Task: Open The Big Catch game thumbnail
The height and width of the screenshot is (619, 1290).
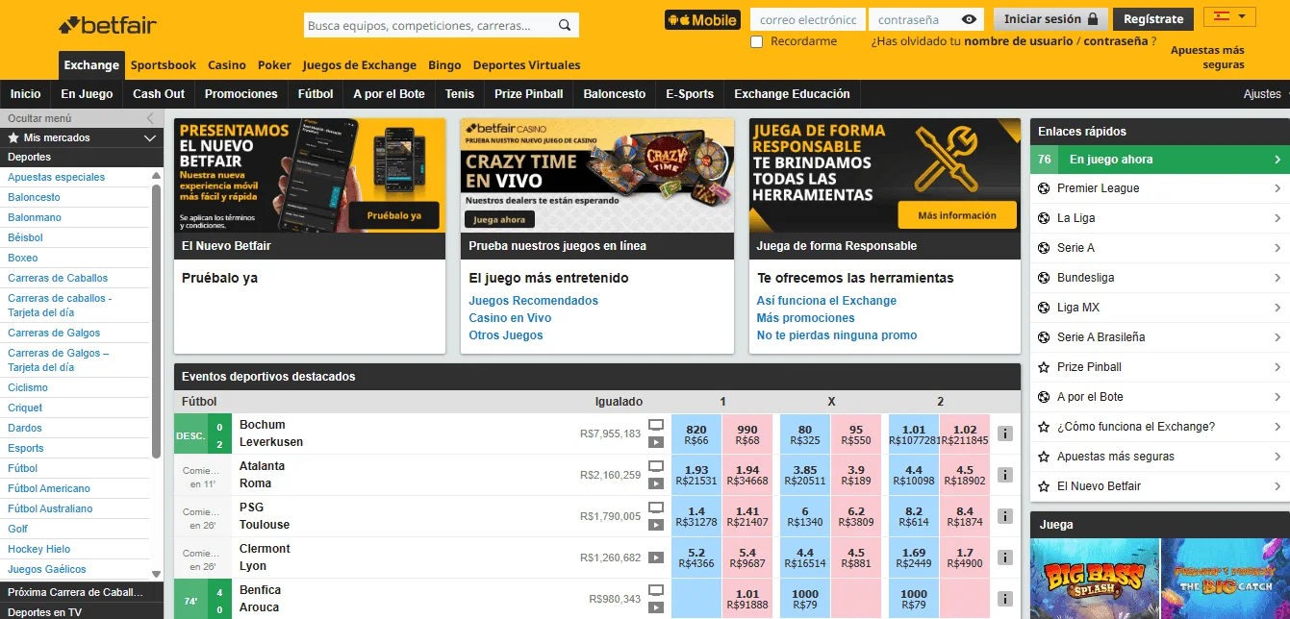Action: (x=1225, y=579)
